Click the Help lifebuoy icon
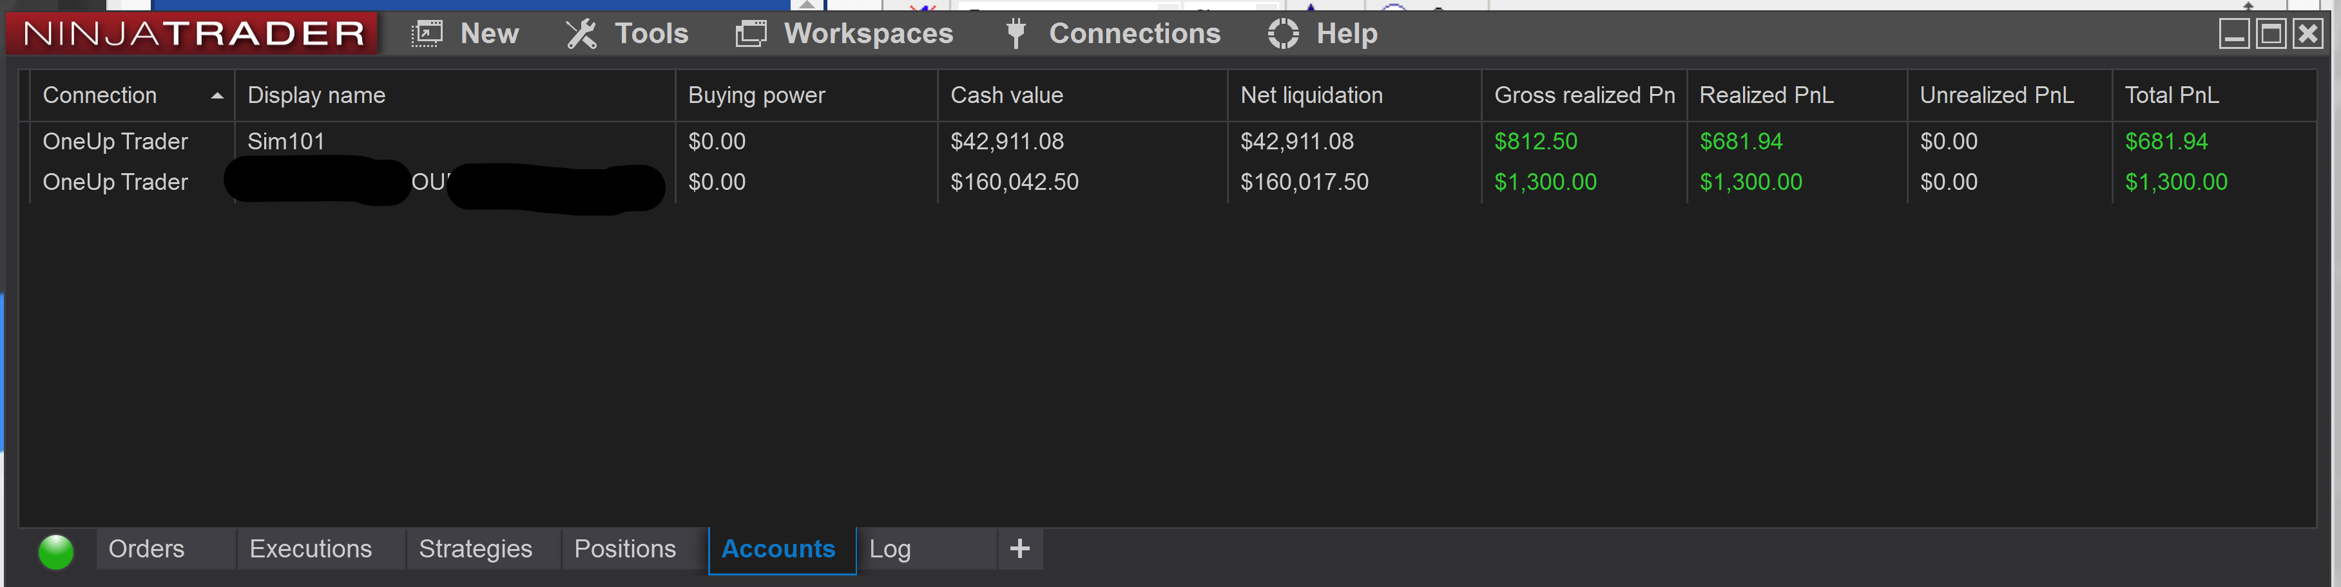Image resolution: width=2341 pixels, height=587 pixels. 1282,33
